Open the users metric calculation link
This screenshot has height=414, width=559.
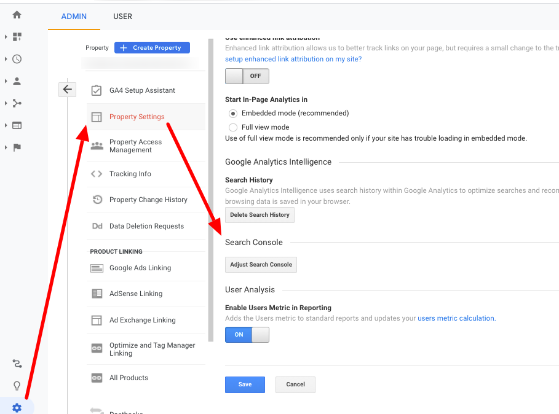[455, 318]
